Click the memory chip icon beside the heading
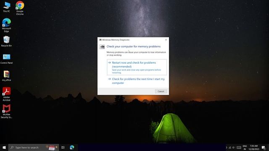The width and height of the screenshot is (269, 151). 102,47
